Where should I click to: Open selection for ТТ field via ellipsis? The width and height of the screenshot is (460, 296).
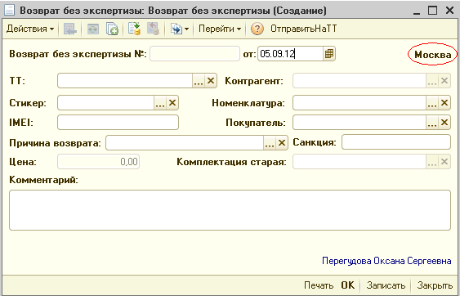tap(199, 80)
